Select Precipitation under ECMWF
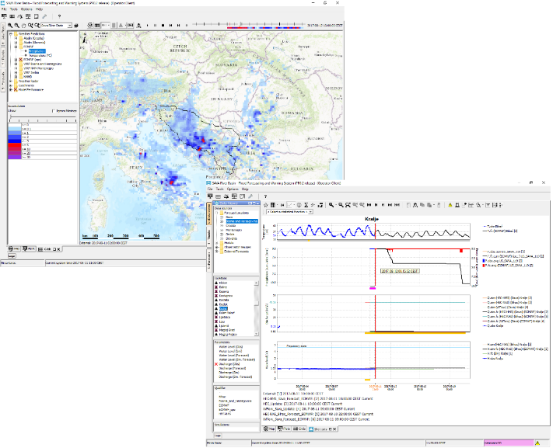553x448 pixels. [x=37, y=50]
